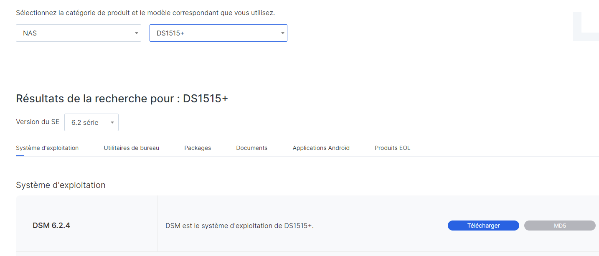Click the DSM 6.2.4 title
The height and width of the screenshot is (256, 599).
click(51, 226)
